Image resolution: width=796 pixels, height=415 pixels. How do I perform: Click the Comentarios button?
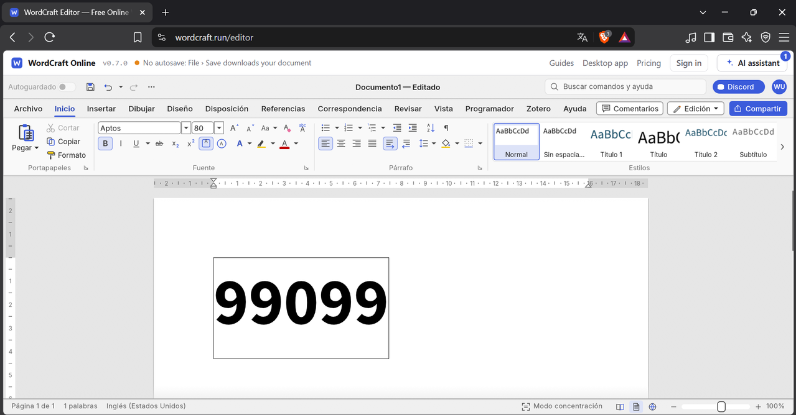pyautogui.click(x=629, y=109)
